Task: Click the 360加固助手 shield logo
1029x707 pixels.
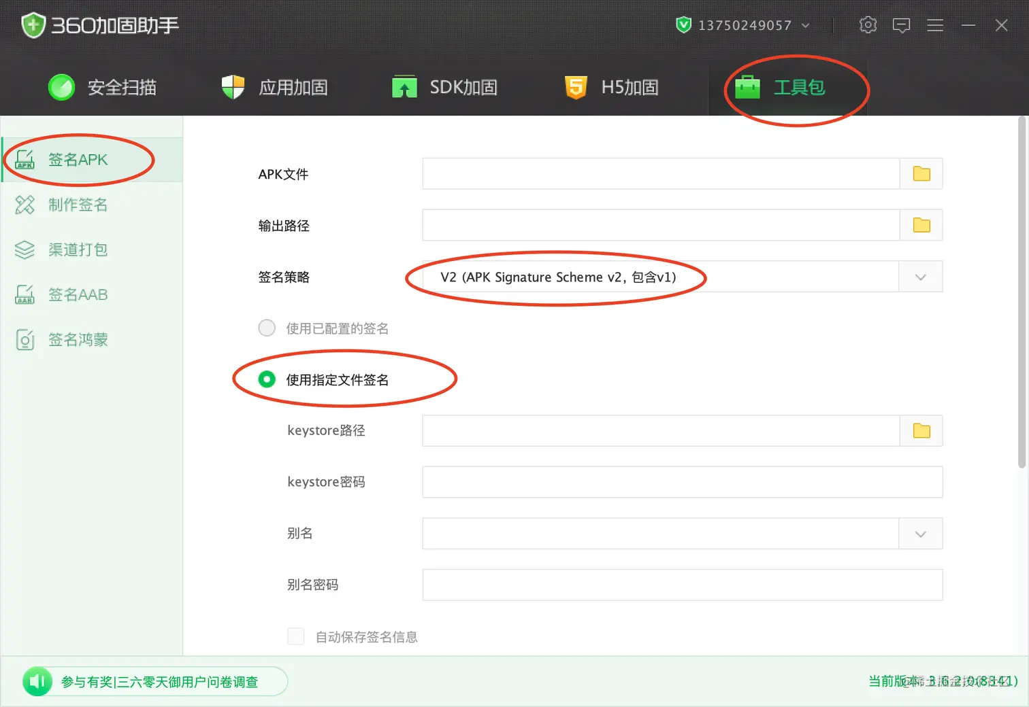Action: [33, 26]
